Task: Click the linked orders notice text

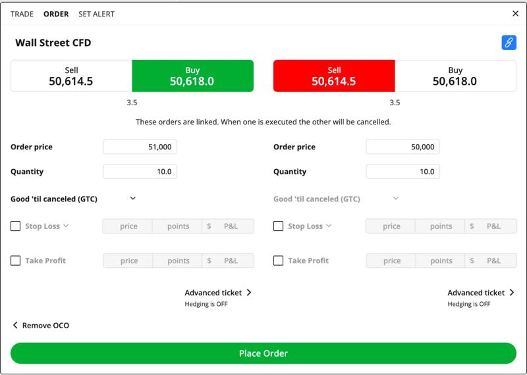Action: click(263, 122)
